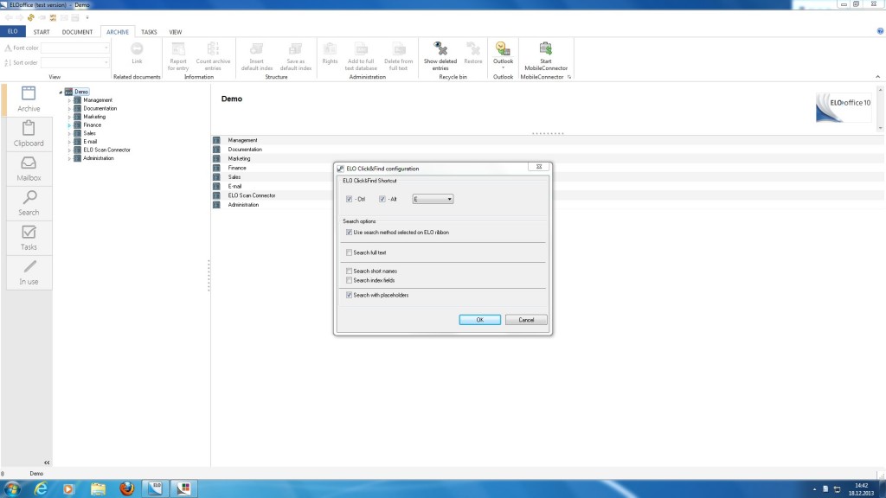This screenshot has width=886, height=498.
Task: Collapse the ribbon with the arrow
Action: point(878,77)
